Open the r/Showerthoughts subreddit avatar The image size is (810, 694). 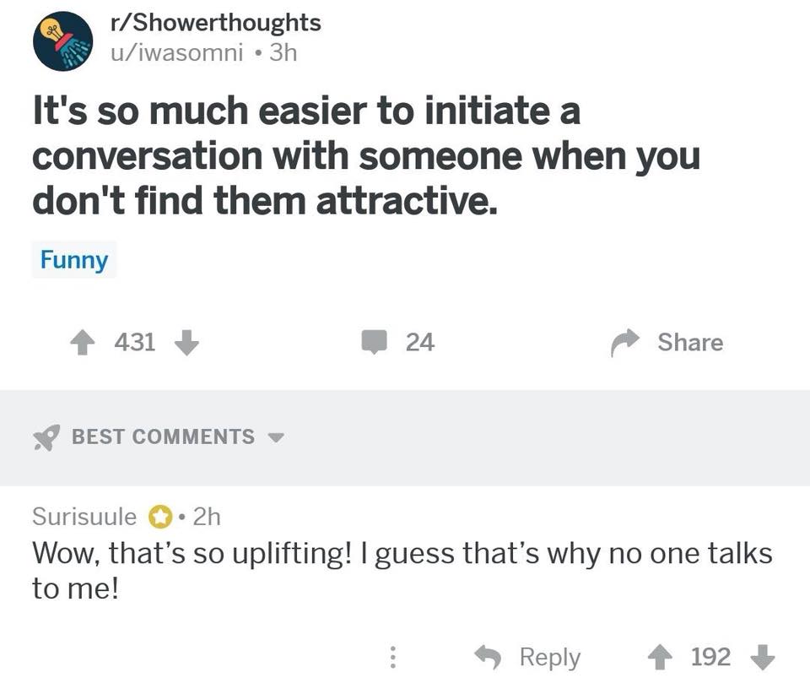[x=63, y=41]
